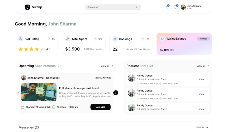Viewport: 226px width, 132px height.
Task: View the third Randy Gouse request
Action: click(x=202, y=109)
